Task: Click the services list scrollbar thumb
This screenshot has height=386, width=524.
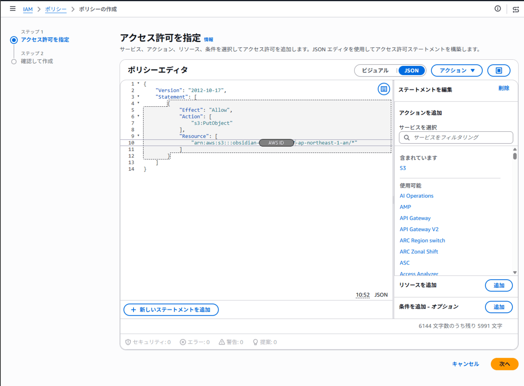Action: pyautogui.click(x=515, y=156)
